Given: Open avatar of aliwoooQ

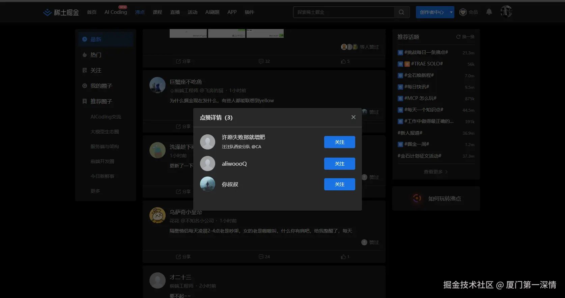Looking at the screenshot, I should (x=207, y=163).
